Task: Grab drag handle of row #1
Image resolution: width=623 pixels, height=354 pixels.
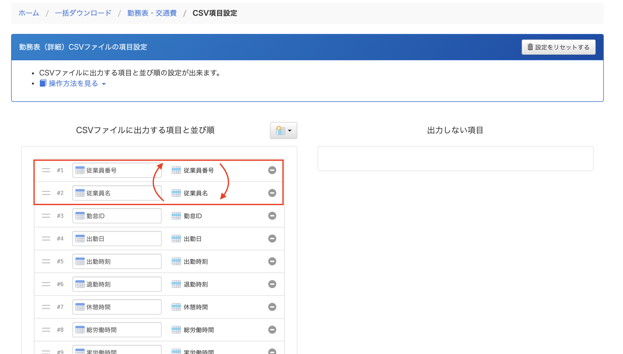Action: tap(46, 170)
